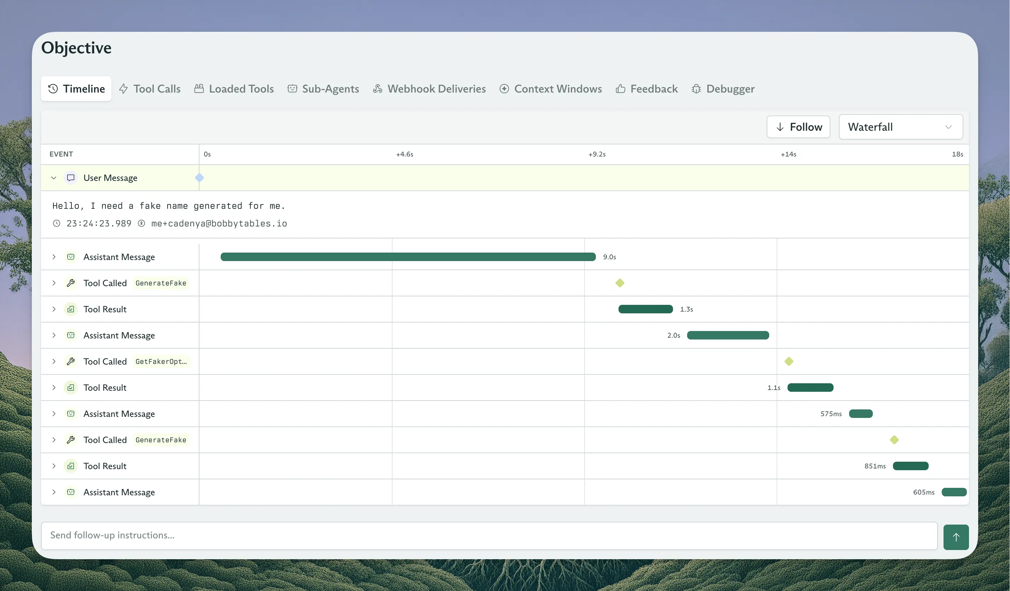1010x591 pixels.
Task: Click the first GenerateFake diamond marker
Action: click(620, 283)
